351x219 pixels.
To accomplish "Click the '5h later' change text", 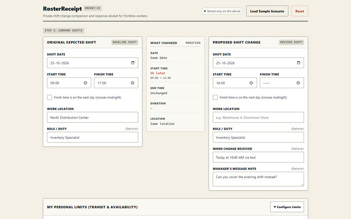I will pos(158,73).
